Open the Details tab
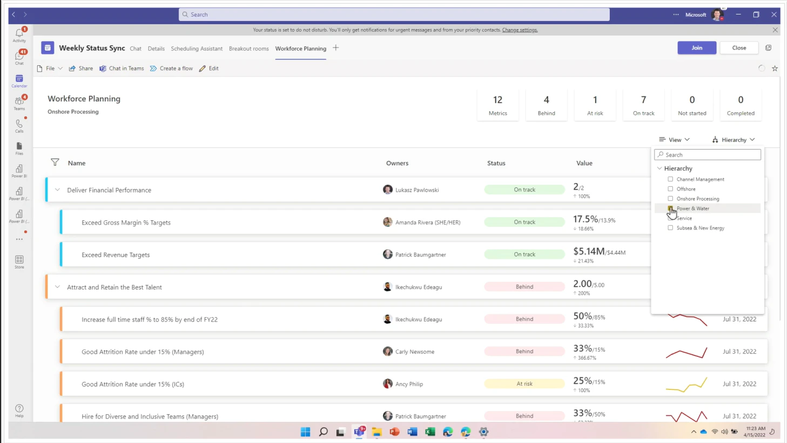This screenshot has height=443, width=787. coord(156,49)
